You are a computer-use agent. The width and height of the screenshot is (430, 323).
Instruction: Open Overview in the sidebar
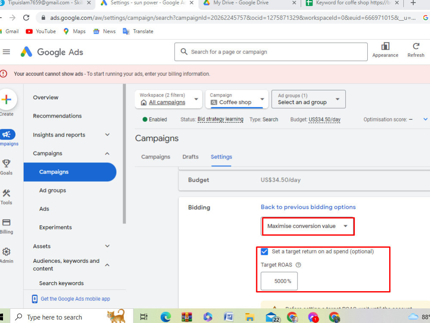(46, 97)
